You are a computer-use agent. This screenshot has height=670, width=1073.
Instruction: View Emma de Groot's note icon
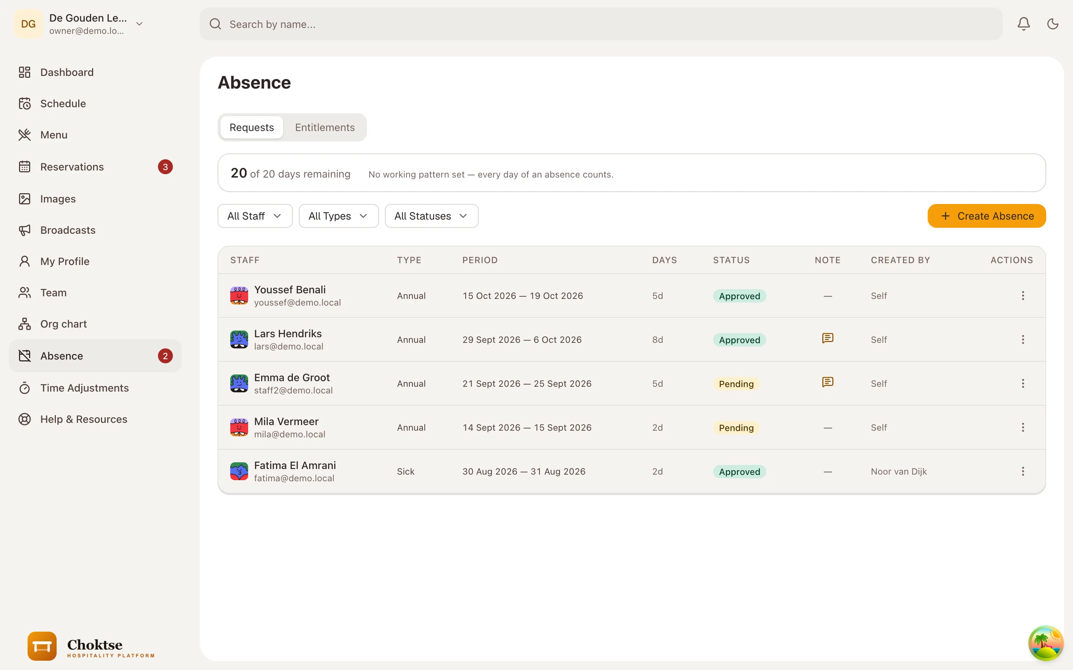point(827,382)
